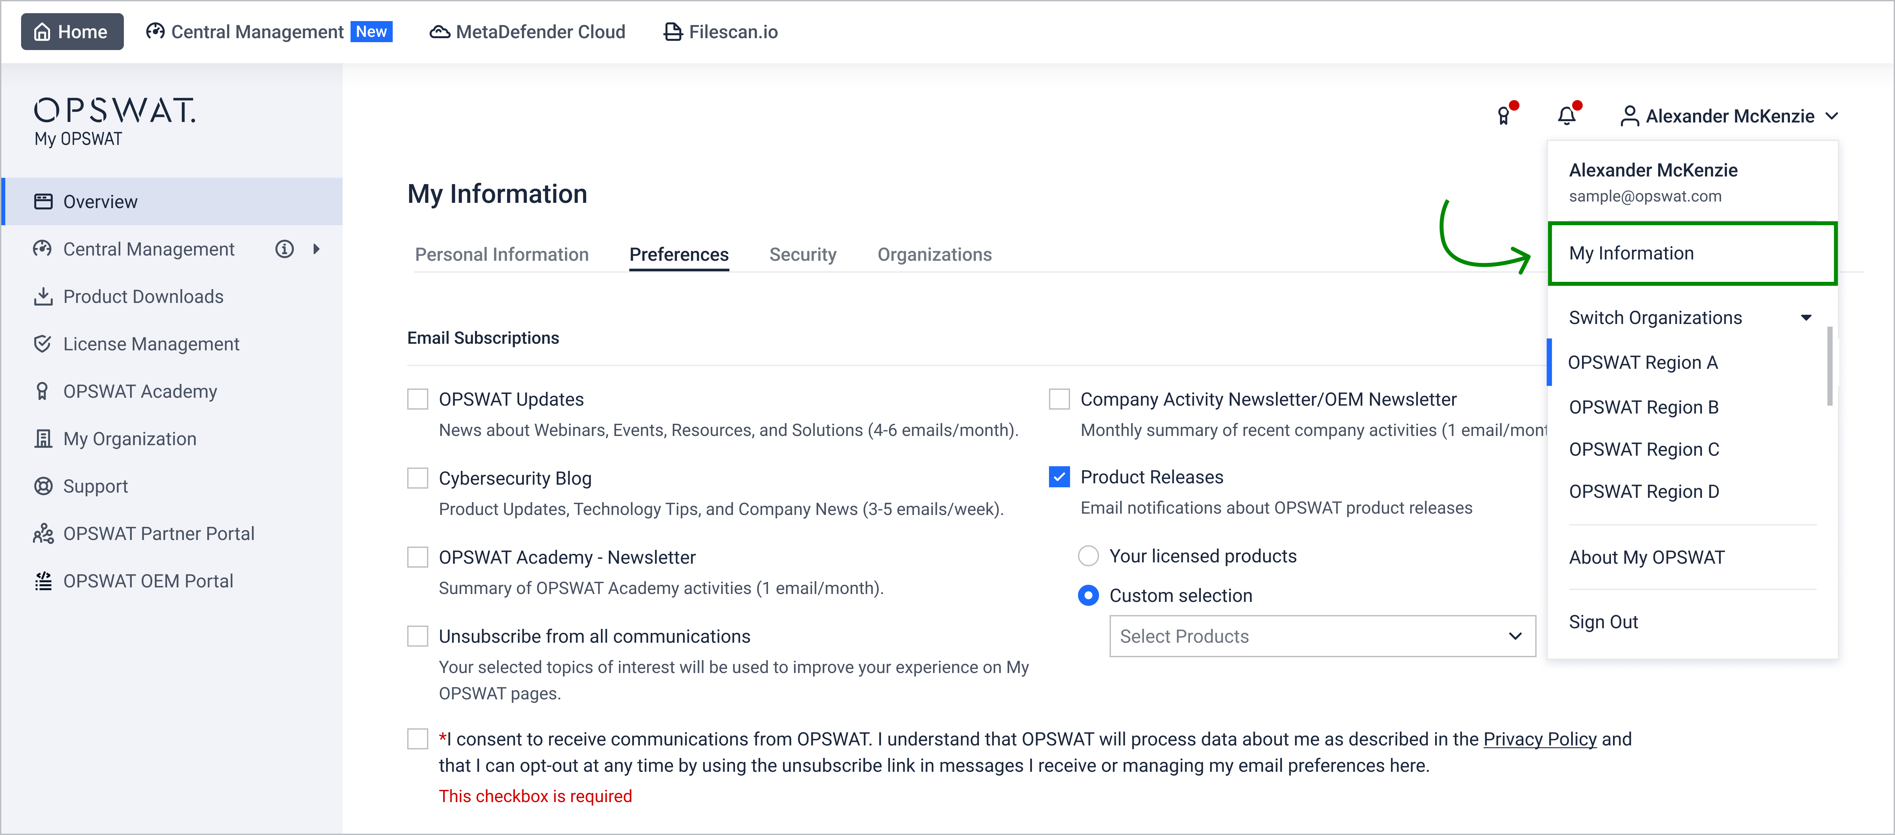This screenshot has height=835, width=1895.
Task: Click the MetaDefender Cloud cloud icon
Action: click(x=439, y=32)
